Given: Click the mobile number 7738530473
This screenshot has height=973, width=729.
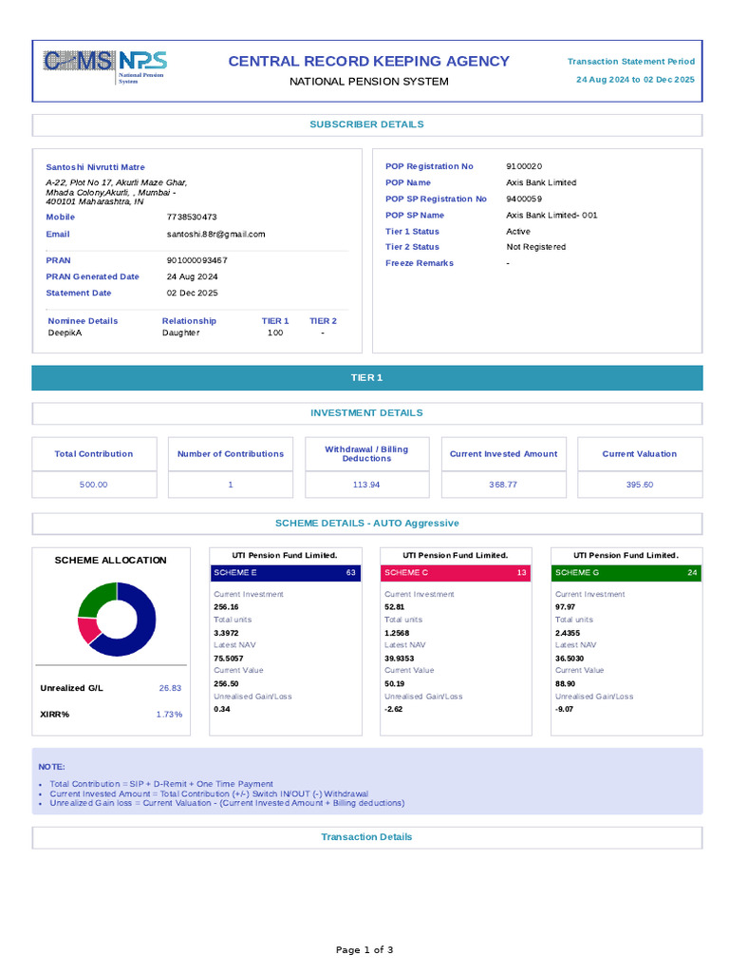Looking at the screenshot, I should point(192,217).
